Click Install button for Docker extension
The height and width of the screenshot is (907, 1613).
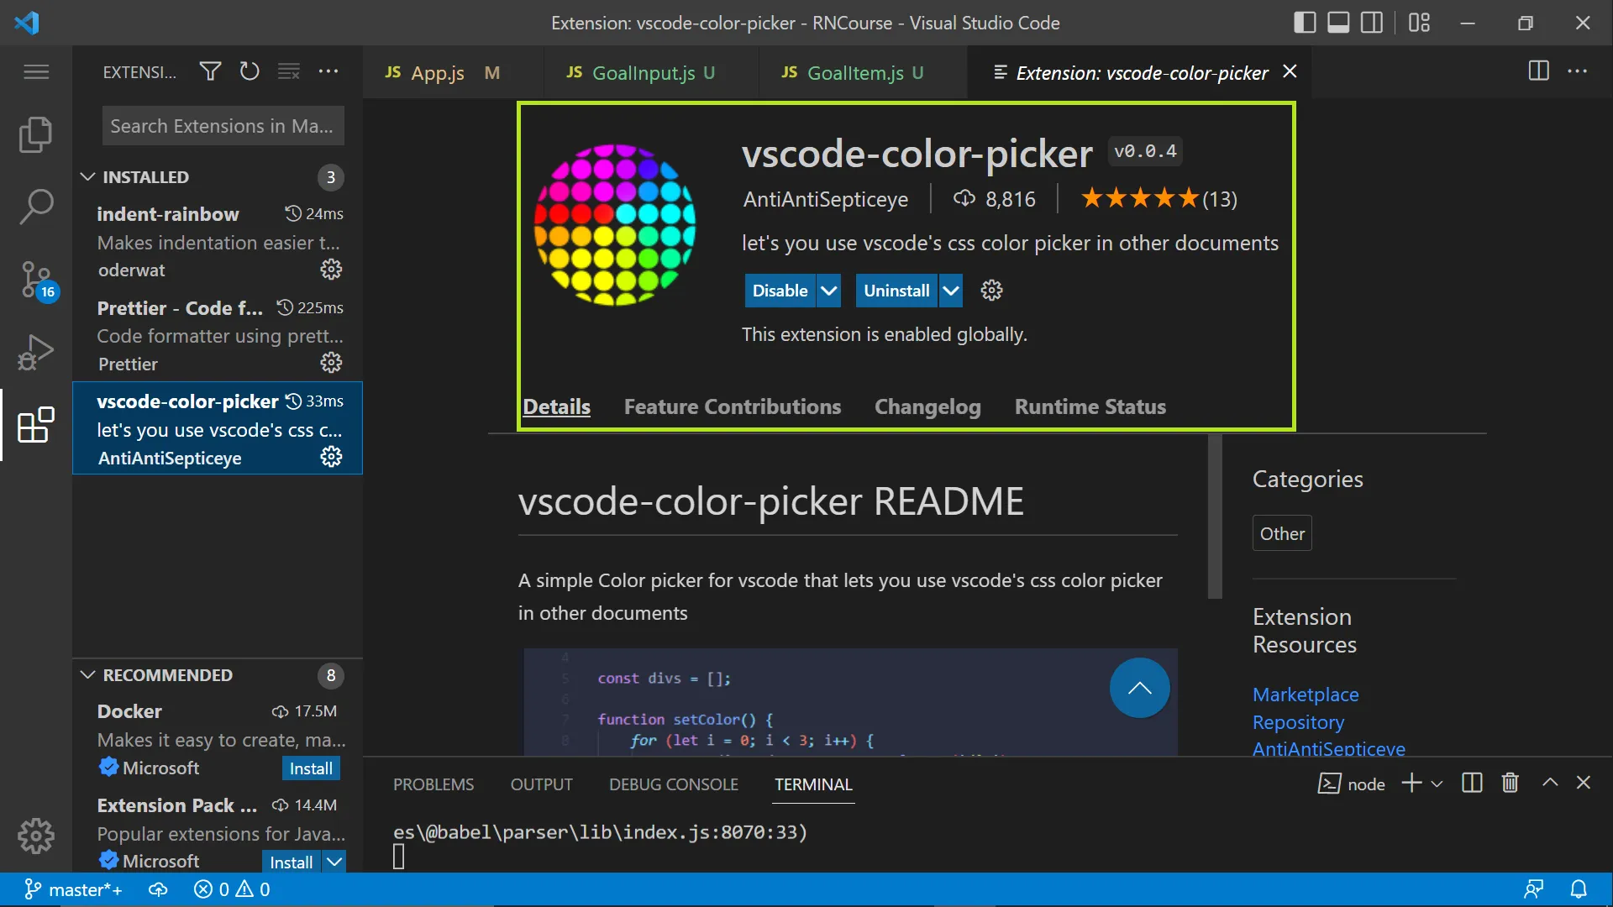(311, 768)
